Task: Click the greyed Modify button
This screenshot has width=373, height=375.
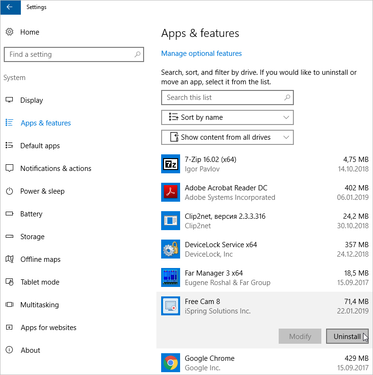Action: pos(300,336)
